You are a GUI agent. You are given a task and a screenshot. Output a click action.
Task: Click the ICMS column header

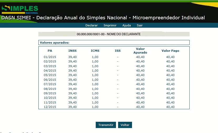point(95,51)
